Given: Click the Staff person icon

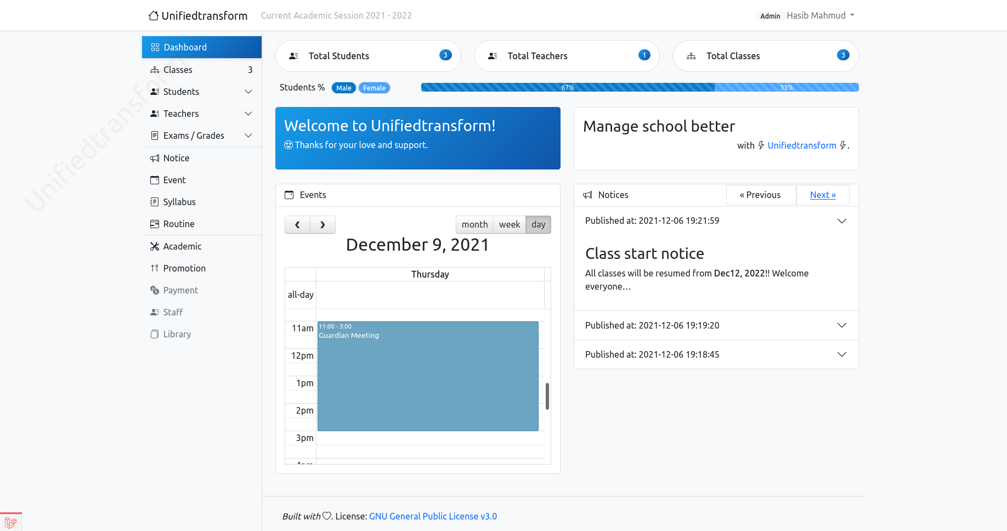Looking at the screenshot, I should pyautogui.click(x=155, y=312).
